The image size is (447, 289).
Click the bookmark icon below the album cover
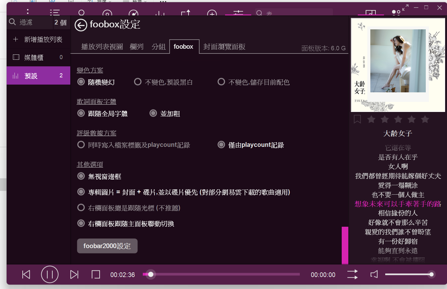click(x=357, y=119)
